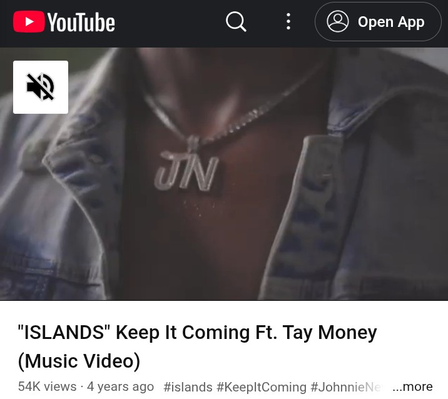Click the red YouTube play logo
448x399 pixels.
(x=29, y=21)
